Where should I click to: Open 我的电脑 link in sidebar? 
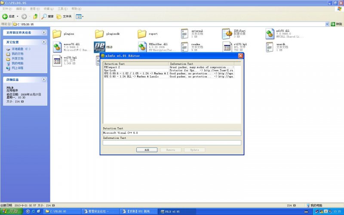[15, 63]
